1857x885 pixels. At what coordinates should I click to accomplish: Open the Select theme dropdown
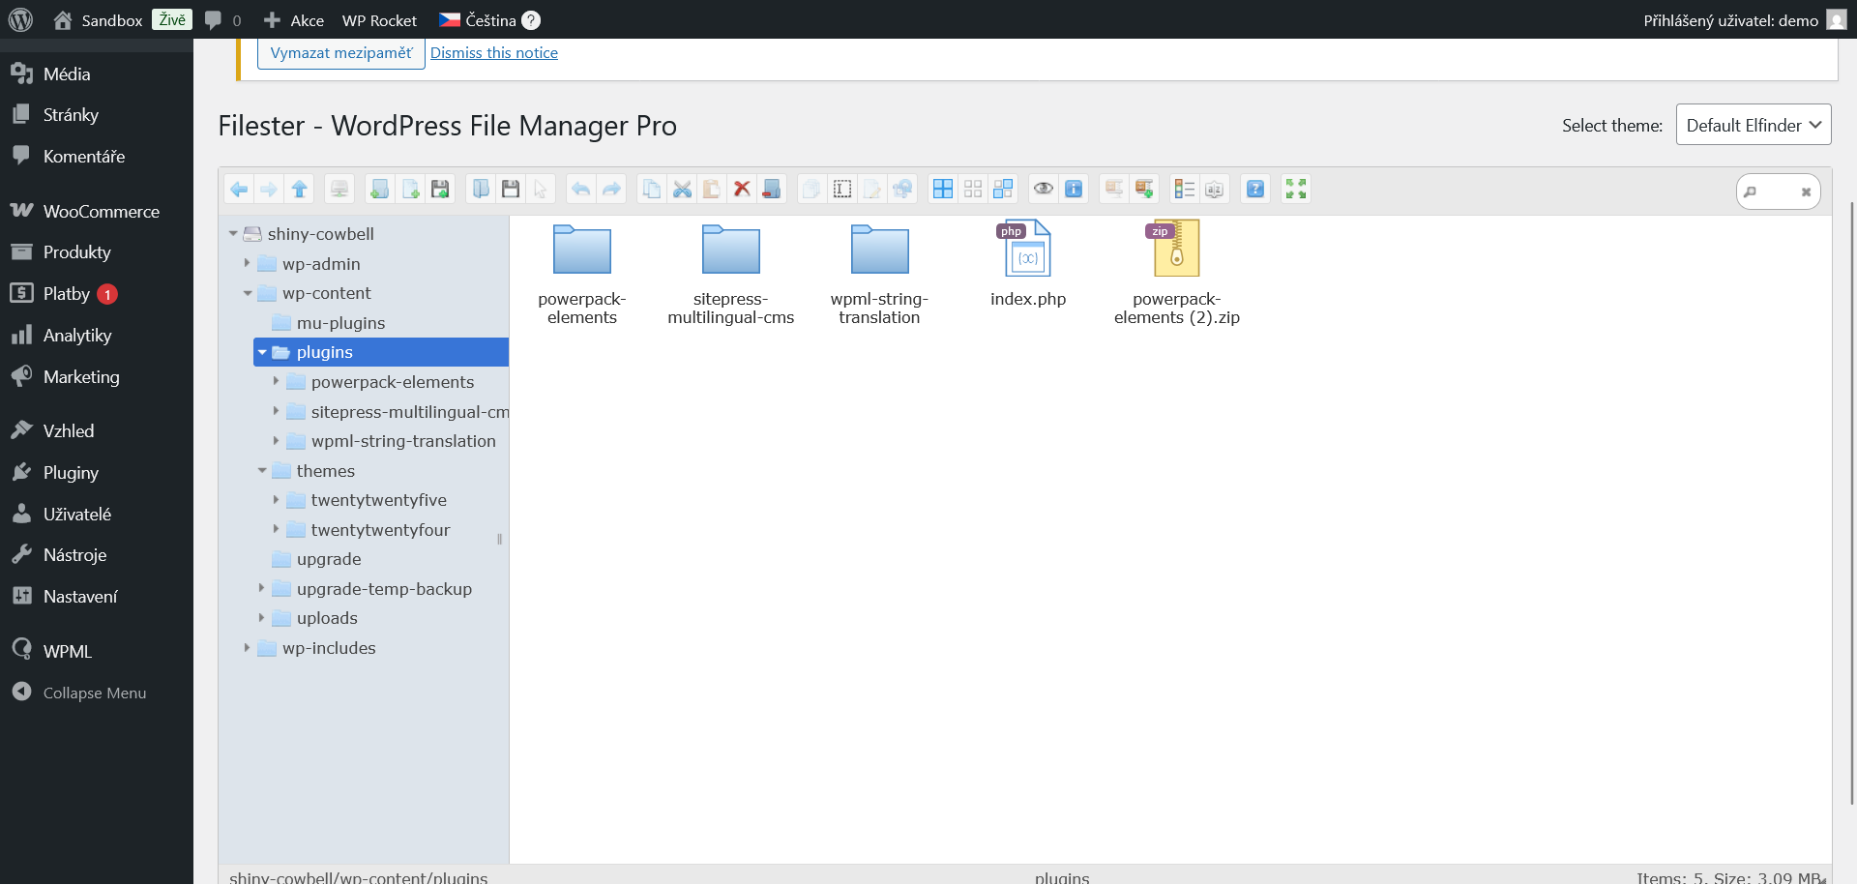[1754, 125]
